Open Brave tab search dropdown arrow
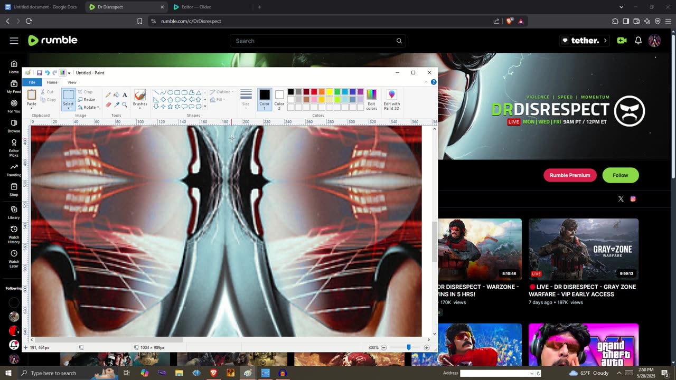Screen dimensions: 676x380 [x=621, y=7]
